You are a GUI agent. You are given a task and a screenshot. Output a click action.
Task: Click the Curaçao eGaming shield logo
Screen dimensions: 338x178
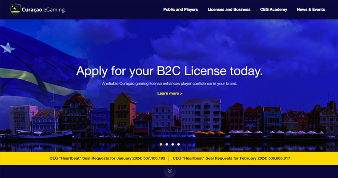pos(15,9)
